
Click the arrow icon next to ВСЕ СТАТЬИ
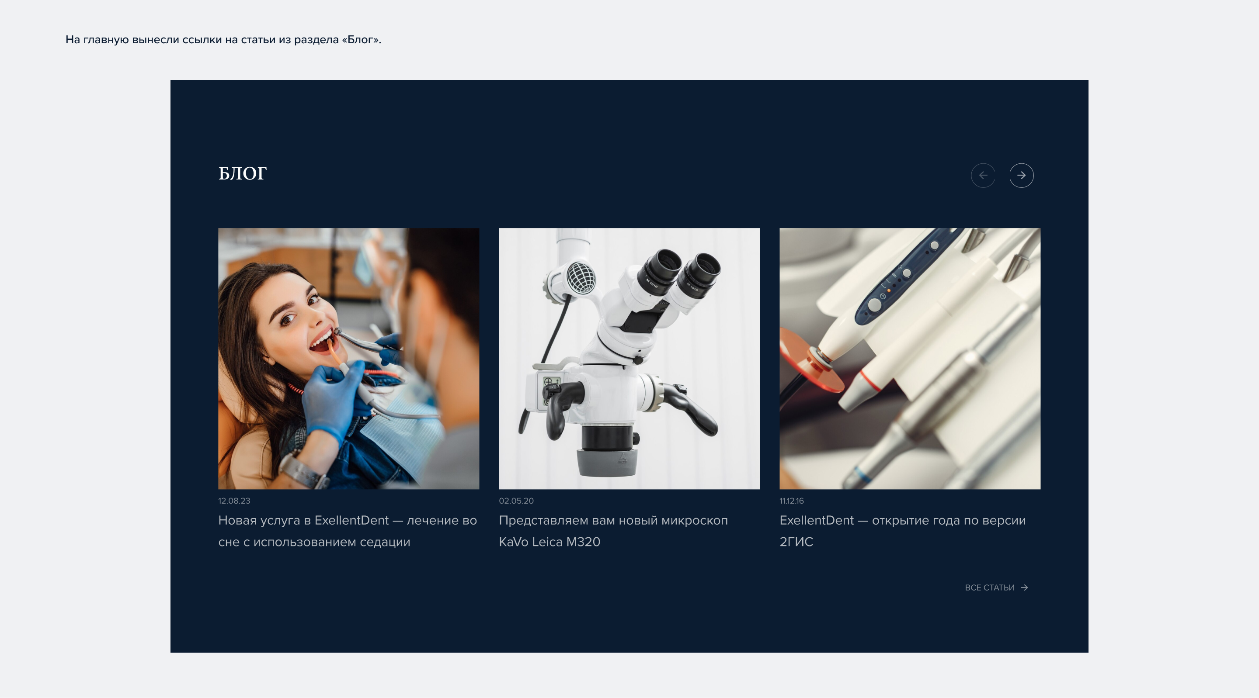tap(1024, 587)
